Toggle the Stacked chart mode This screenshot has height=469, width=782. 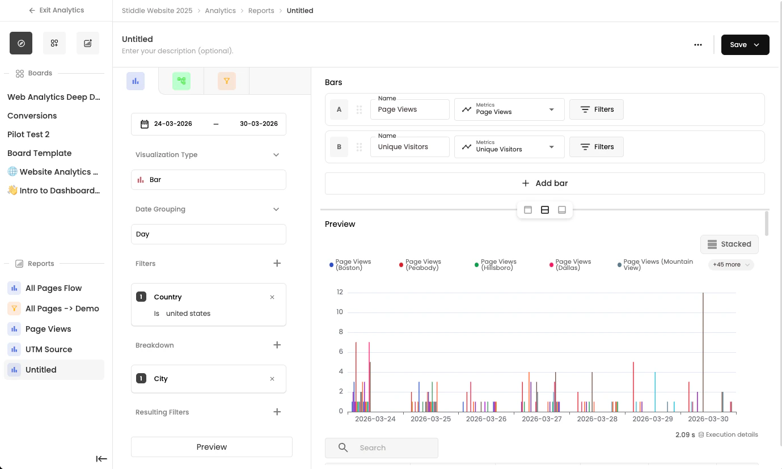pyautogui.click(x=729, y=244)
